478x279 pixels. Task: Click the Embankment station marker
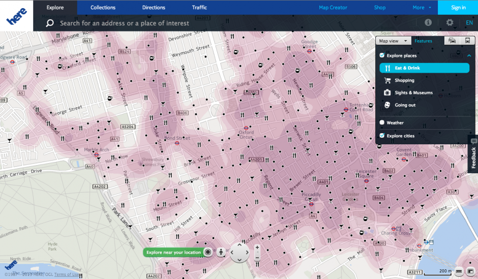[x=419, y=245]
